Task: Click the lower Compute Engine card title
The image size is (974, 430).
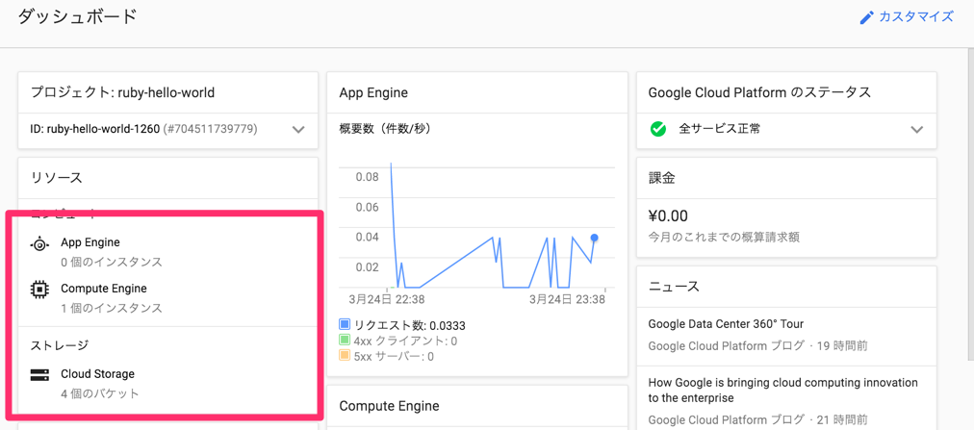Action: [390, 406]
